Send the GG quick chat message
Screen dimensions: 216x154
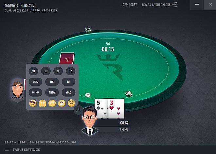(x=46, y=71)
